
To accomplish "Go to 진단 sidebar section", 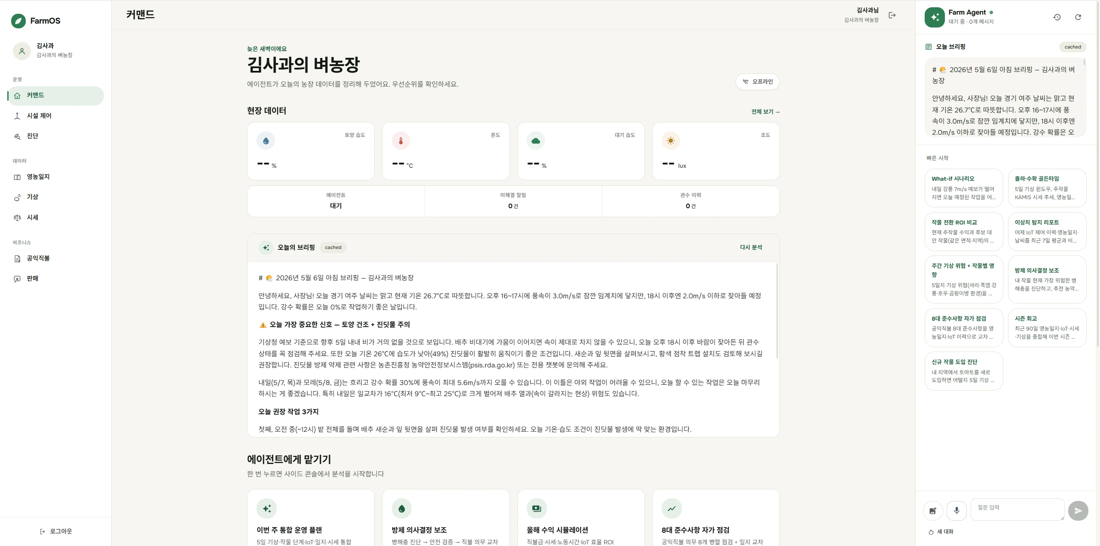I will 56,136.
